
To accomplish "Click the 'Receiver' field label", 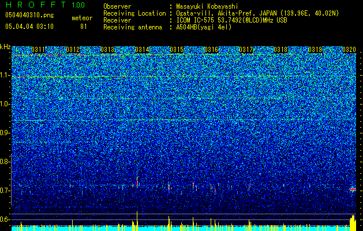I will click(117, 20).
